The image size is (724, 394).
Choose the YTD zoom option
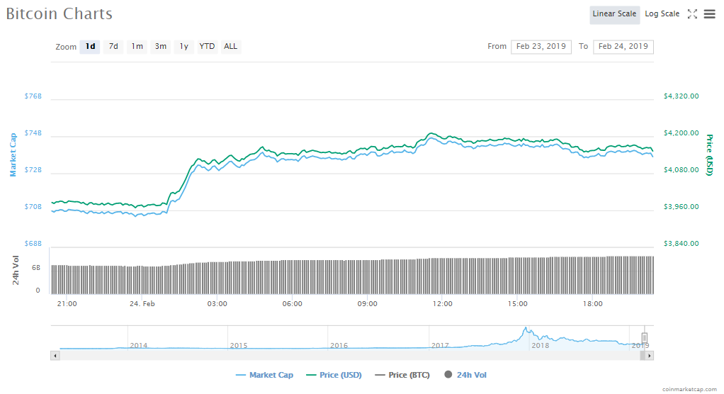207,47
